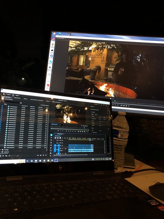Select the Pen tool
This screenshot has height=219, width=164.
pos(51,148)
